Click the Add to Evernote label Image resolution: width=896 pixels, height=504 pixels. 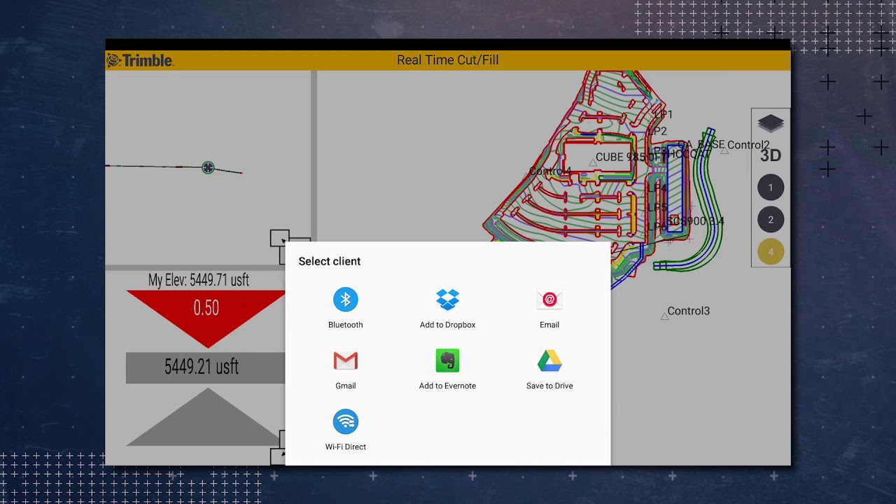447,386
